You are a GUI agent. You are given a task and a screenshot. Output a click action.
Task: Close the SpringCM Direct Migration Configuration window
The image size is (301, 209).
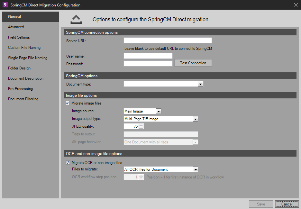[x=296, y=5]
